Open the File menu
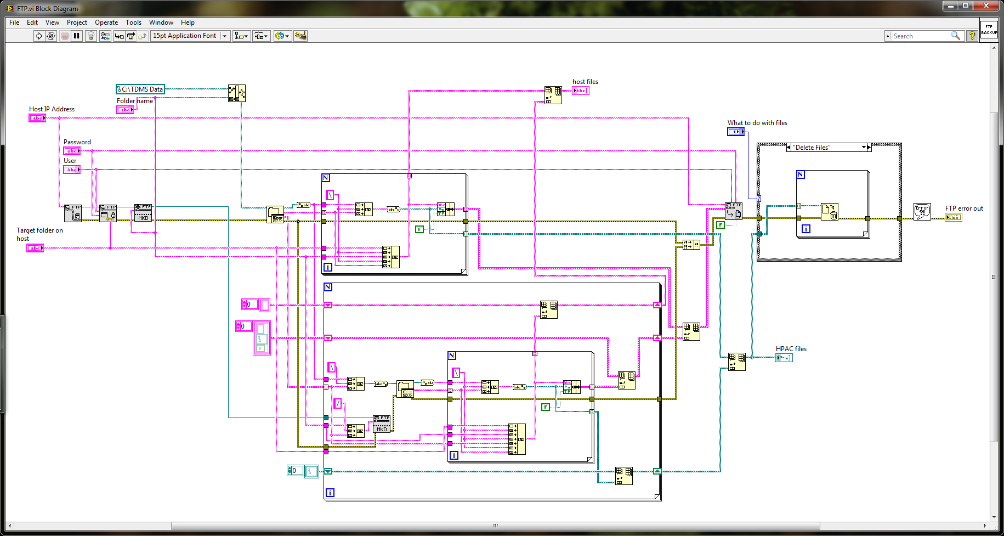 pos(14,22)
